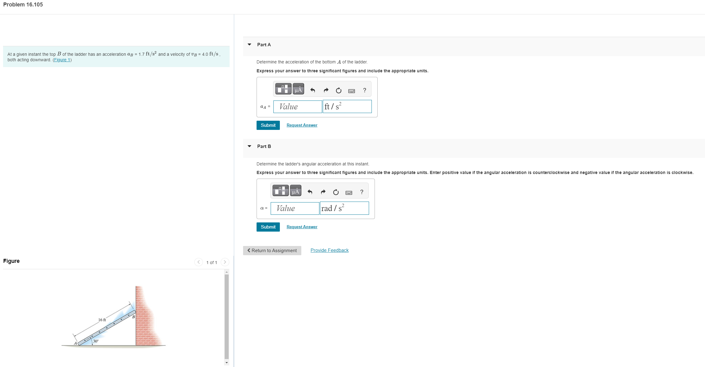
Task: Click Return to Assignment button
Action: 272,251
